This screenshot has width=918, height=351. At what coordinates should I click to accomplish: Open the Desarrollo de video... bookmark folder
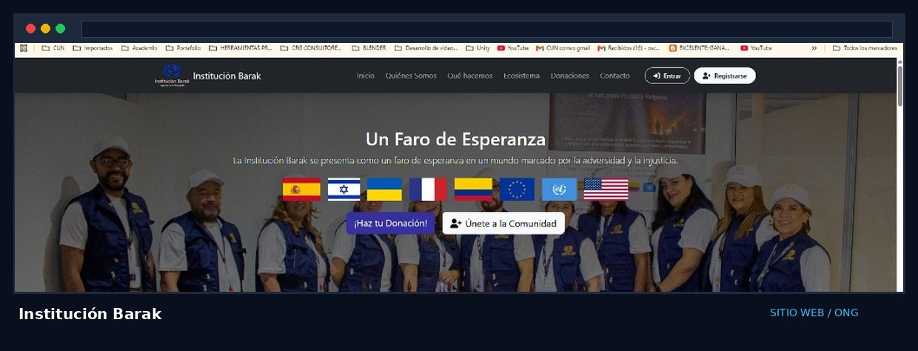pos(426,48)
